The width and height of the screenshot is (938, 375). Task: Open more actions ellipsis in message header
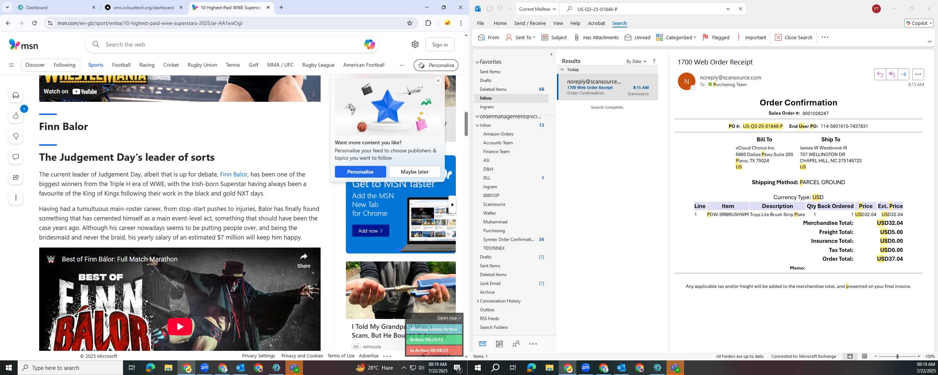pos(918,74)
